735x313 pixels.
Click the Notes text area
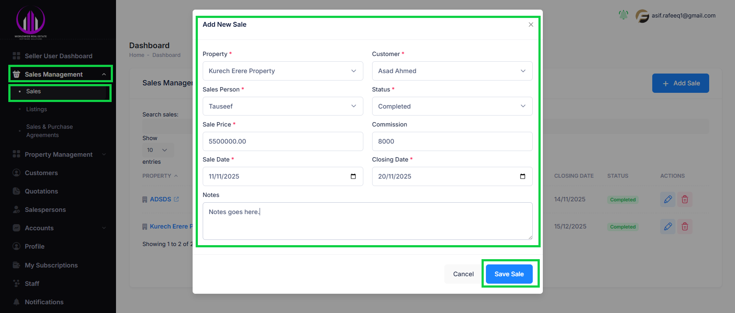pyautogui.click(x=367, y=221)
